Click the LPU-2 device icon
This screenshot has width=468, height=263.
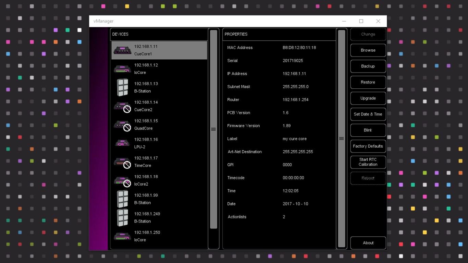[122, 143]
